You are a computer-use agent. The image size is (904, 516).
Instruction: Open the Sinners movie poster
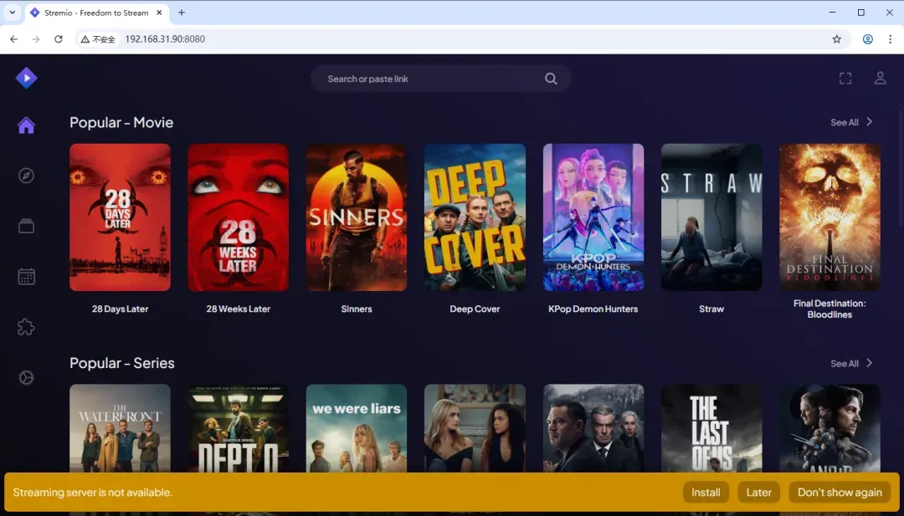[357, 217]
